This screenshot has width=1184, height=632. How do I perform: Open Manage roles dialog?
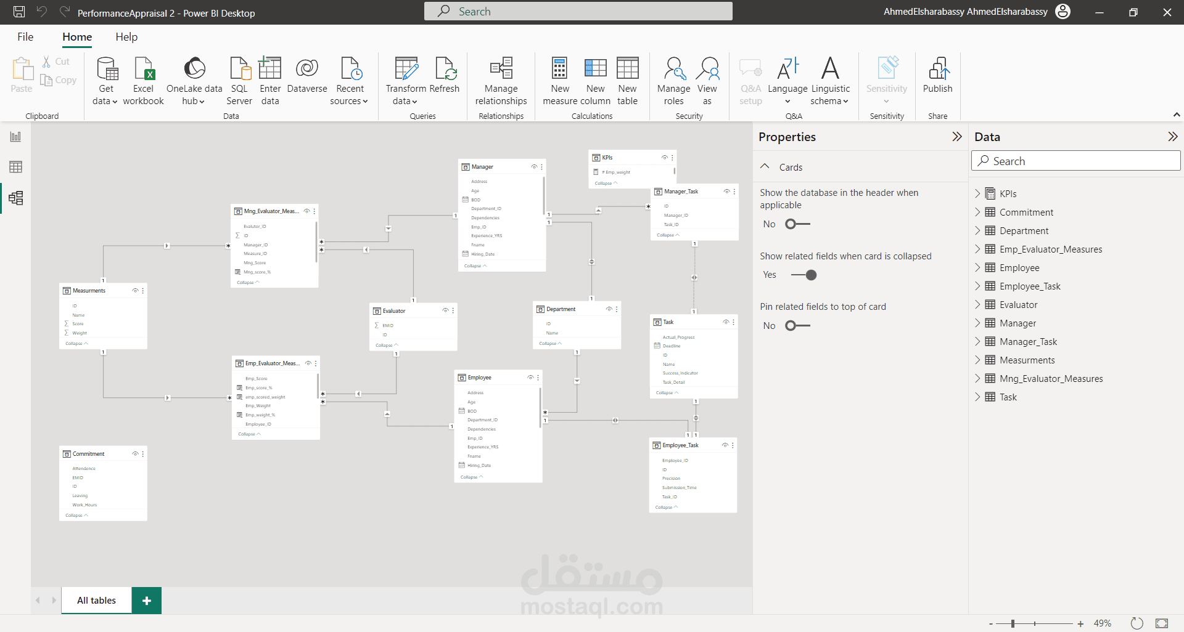(x=673, y=81)
